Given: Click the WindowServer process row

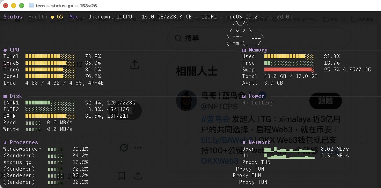Looking at the screenshot, I should point(46,149).
